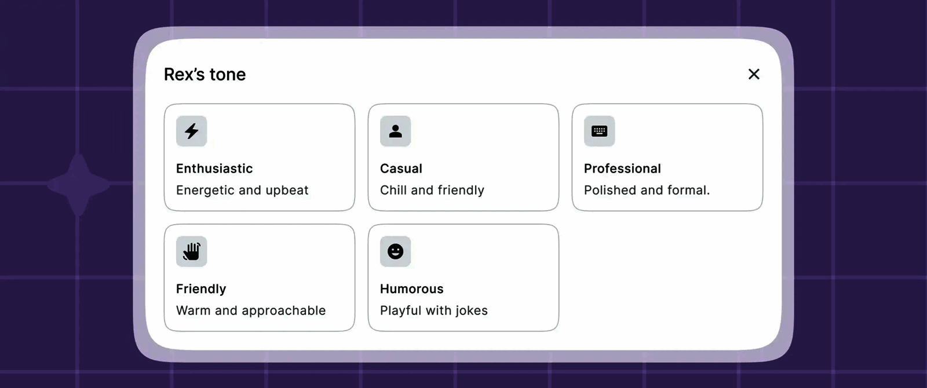Click the "Chill and friendly" description text
The width and height of the screenshot is (927, 388).
[432, 191]
